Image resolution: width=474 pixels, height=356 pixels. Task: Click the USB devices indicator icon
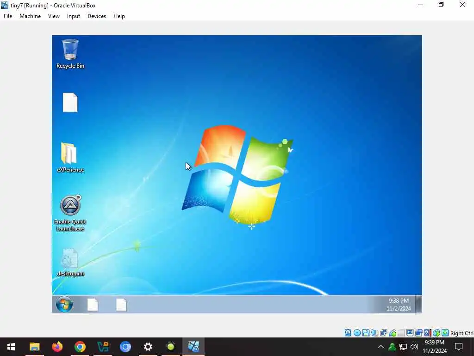(x=393, y=333)
